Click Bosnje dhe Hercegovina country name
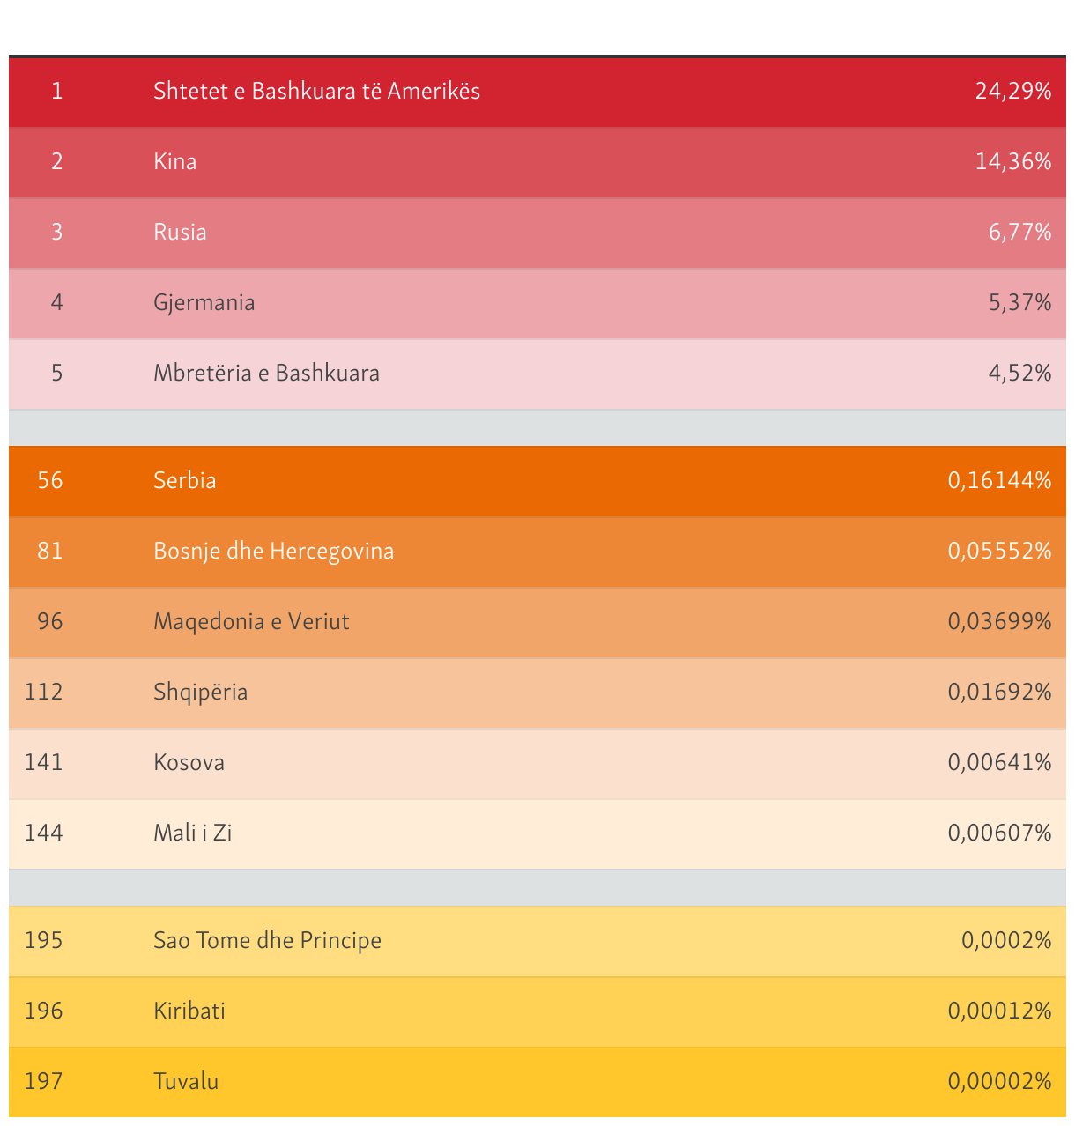Screen dimensions: 1075x1126 273,551
